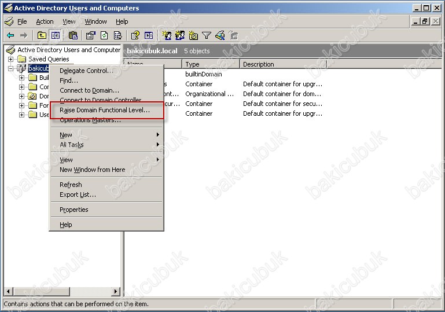Screen dimensions: 445x312
Task: Open the Action menu
Action: [x=45, y=21]
